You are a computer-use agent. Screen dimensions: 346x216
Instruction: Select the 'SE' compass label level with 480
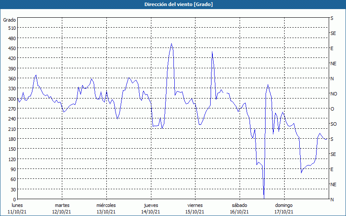point(333,34)
